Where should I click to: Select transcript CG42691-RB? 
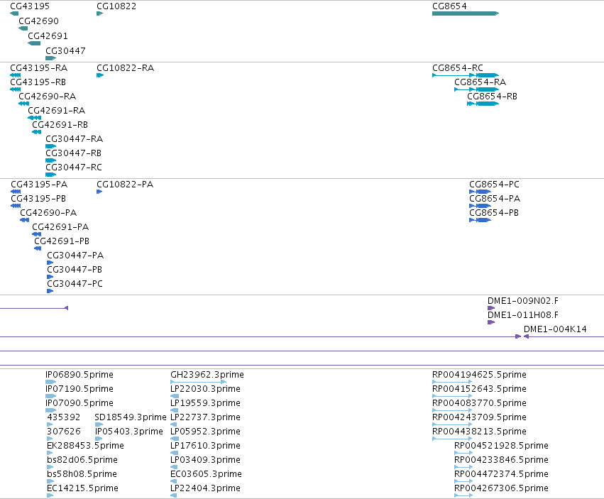60,125
